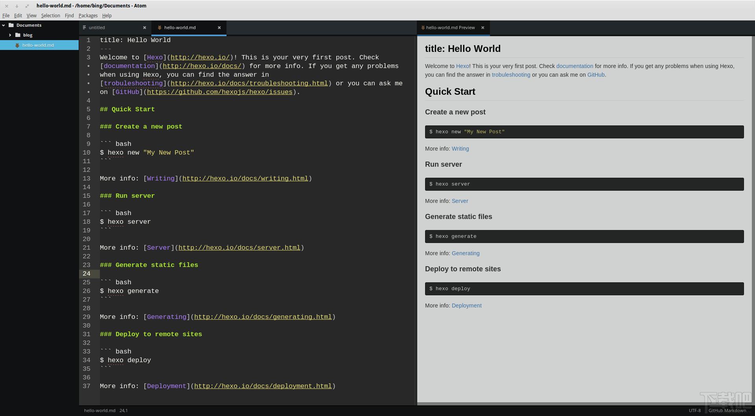Collapse the Documents folder chevron
This screenshot has width=755, height=416.
(4, 25)
